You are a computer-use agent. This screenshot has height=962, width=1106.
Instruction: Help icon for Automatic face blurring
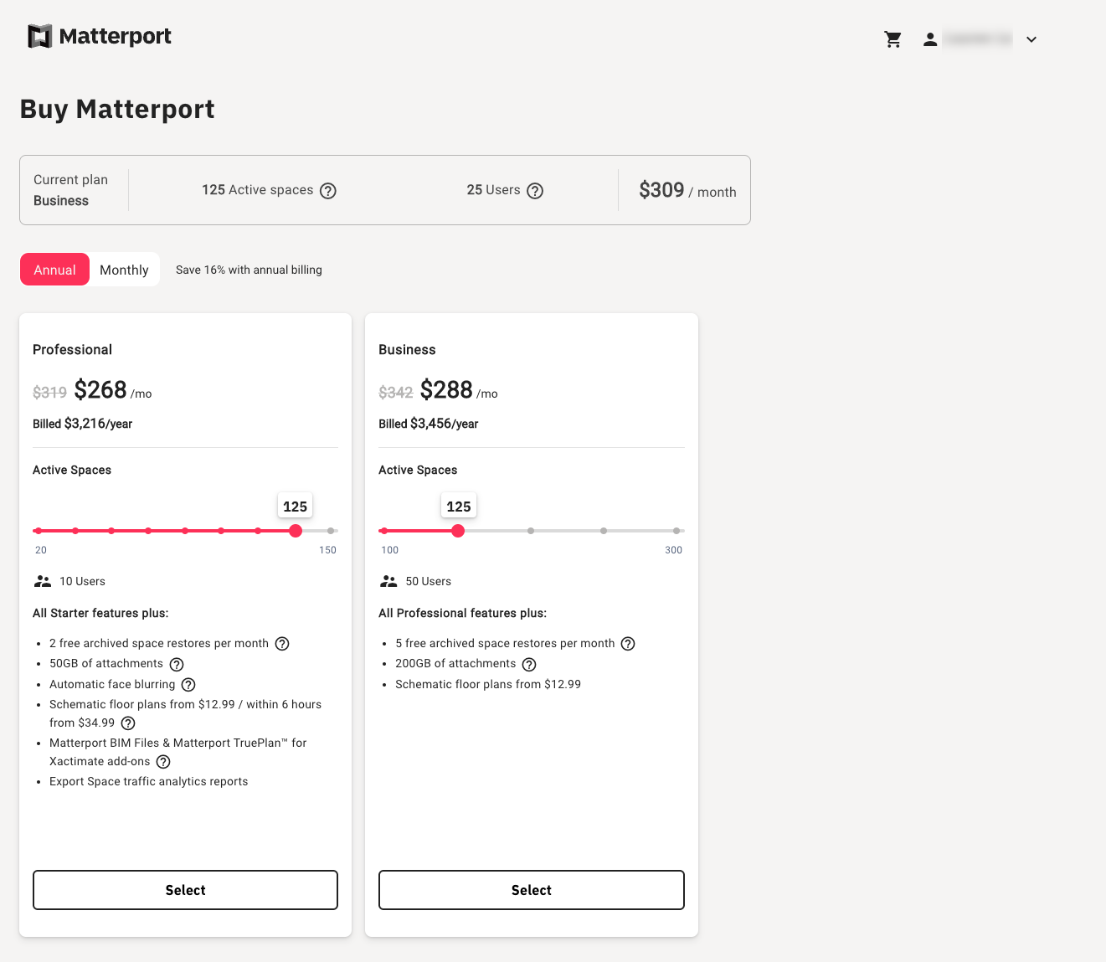tap(188, 685)
